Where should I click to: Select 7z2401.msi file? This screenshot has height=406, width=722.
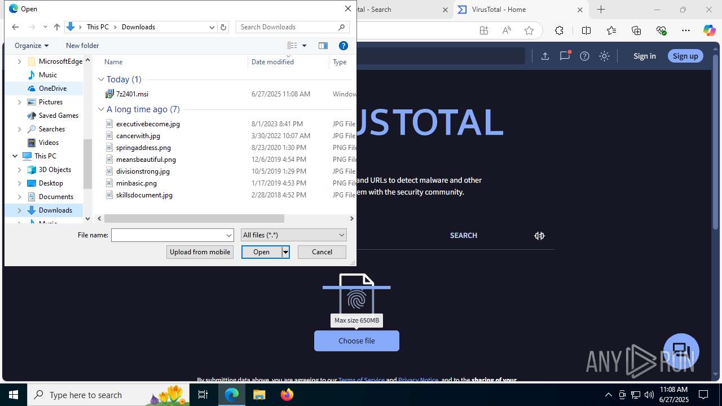point(132,94)
